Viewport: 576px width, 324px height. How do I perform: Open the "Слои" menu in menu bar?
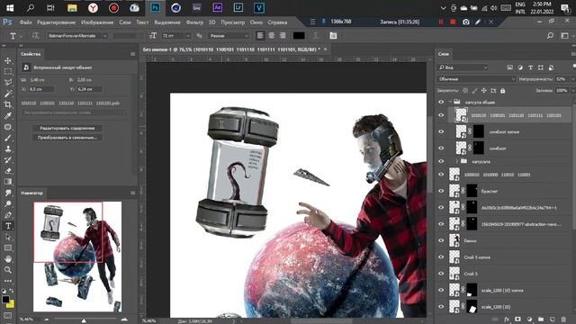pyautogui.click(x=125, y=22)
